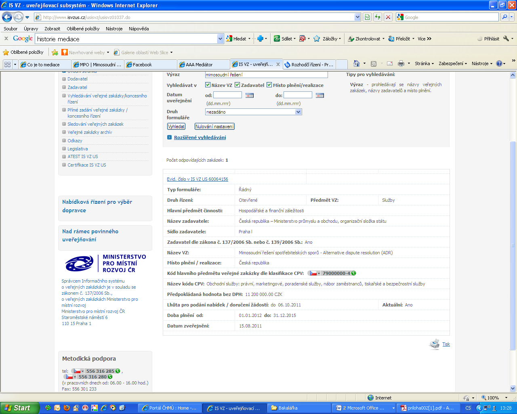This screenshot has width=517, height=414.
Task: Open Nabídková řízení pro výběr dopravce link
Action: click(97, 206)
